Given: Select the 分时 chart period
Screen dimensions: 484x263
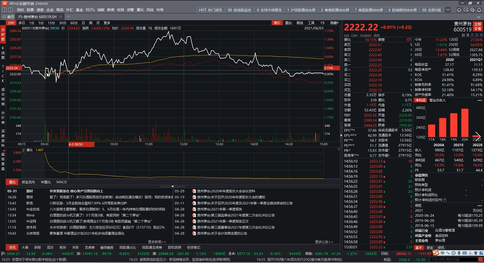Looking at the screenshot, I should 10,23.
